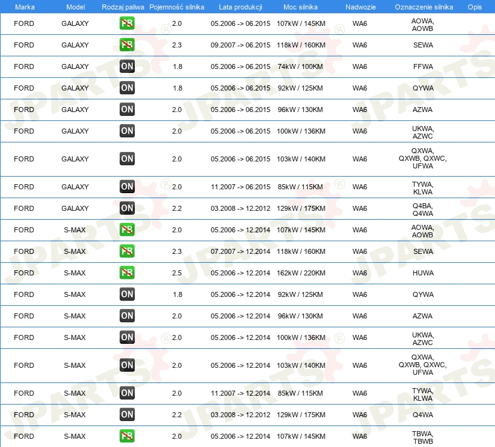This screenshot has width=495, height=447.
Task: Click the PB petrol icon in Galaxy AOWA row
Action: point(127,23)
